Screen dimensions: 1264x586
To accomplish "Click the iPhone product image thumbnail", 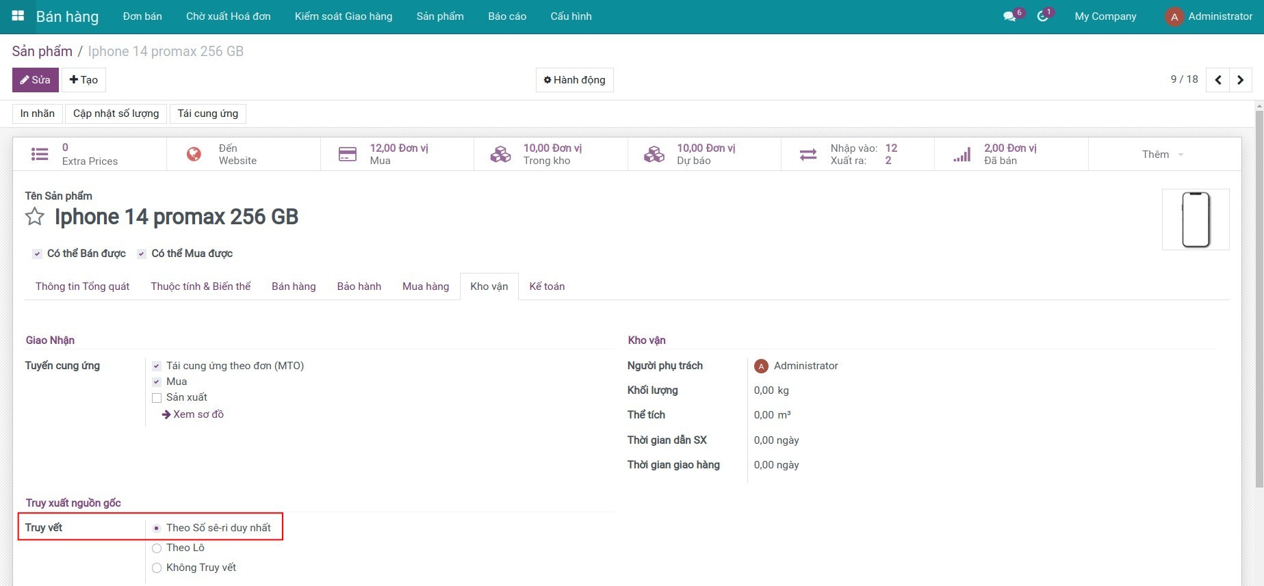I will [1196, 219].
